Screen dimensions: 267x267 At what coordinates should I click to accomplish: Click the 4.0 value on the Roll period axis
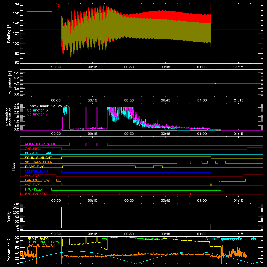click(x=16, y=83)
